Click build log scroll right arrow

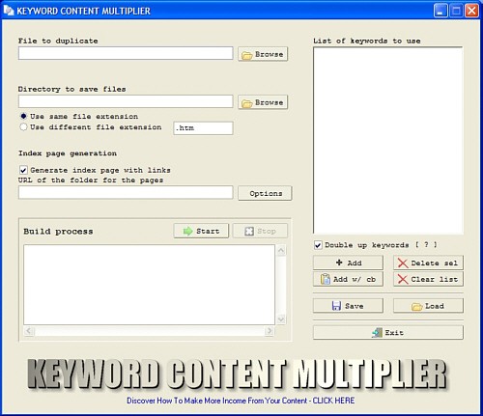click(270, 331)
